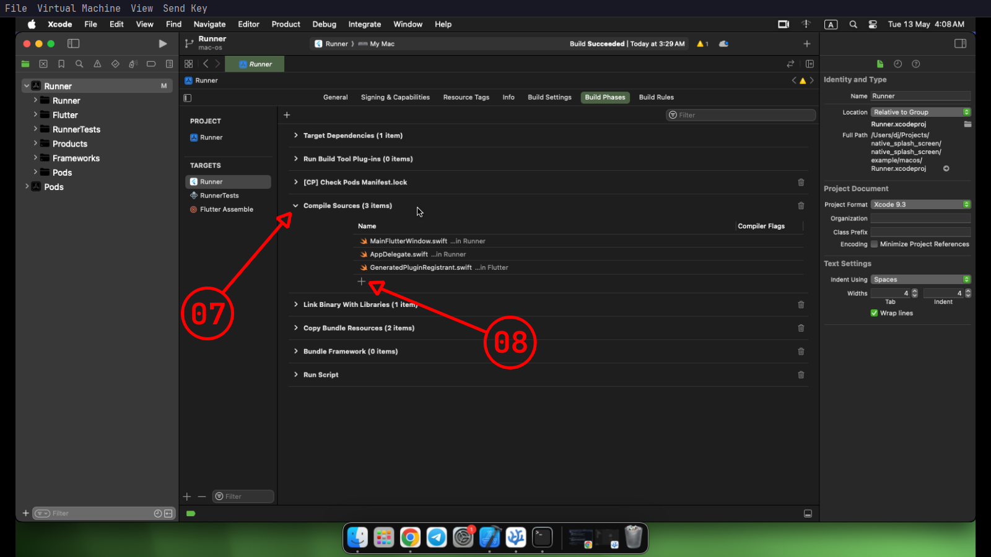Image resolution: width=991 pixels, height=557 pixels.
Task: Open the Breakpoint navigator
Action: [151, 64]
